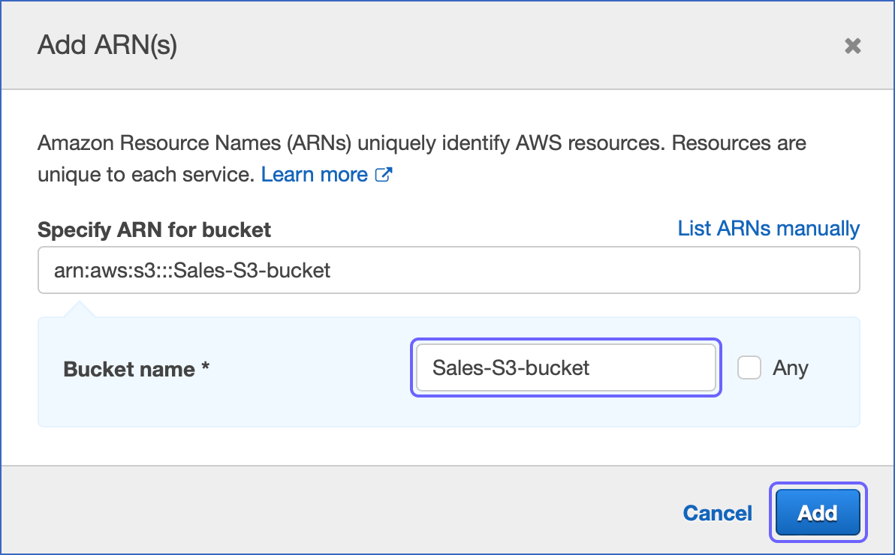Click the X to close the dialog
Screen dimensions: 895x555
pos(853,46)
